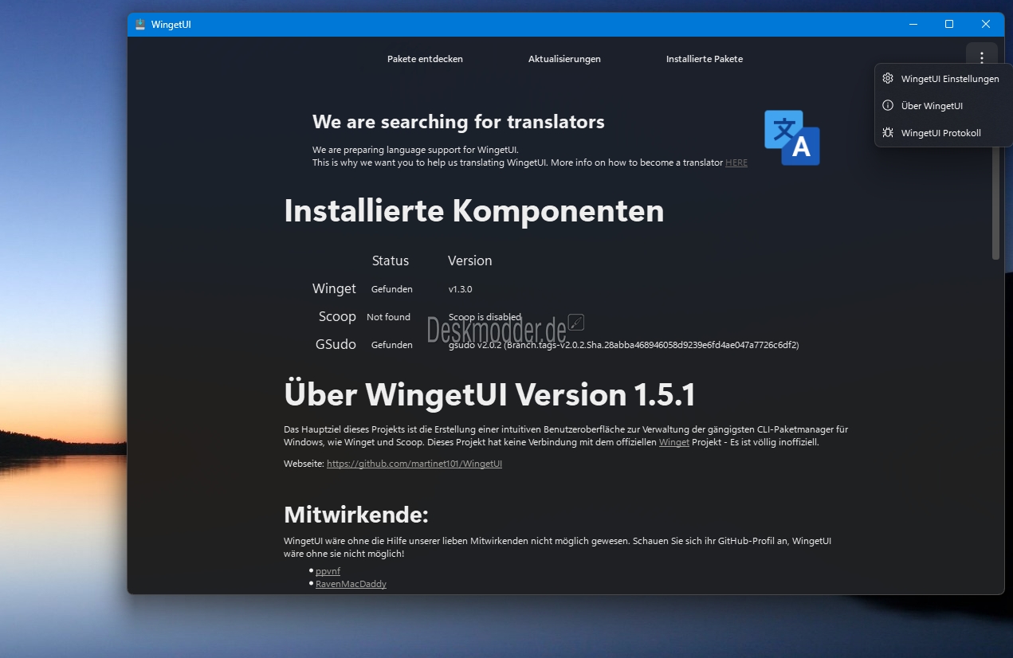Open contributor RavenMacDaddy profile link
Image resolution: width=1013 pixels, height=658 pixels.
pyautogui.click(x=351, y=584)
